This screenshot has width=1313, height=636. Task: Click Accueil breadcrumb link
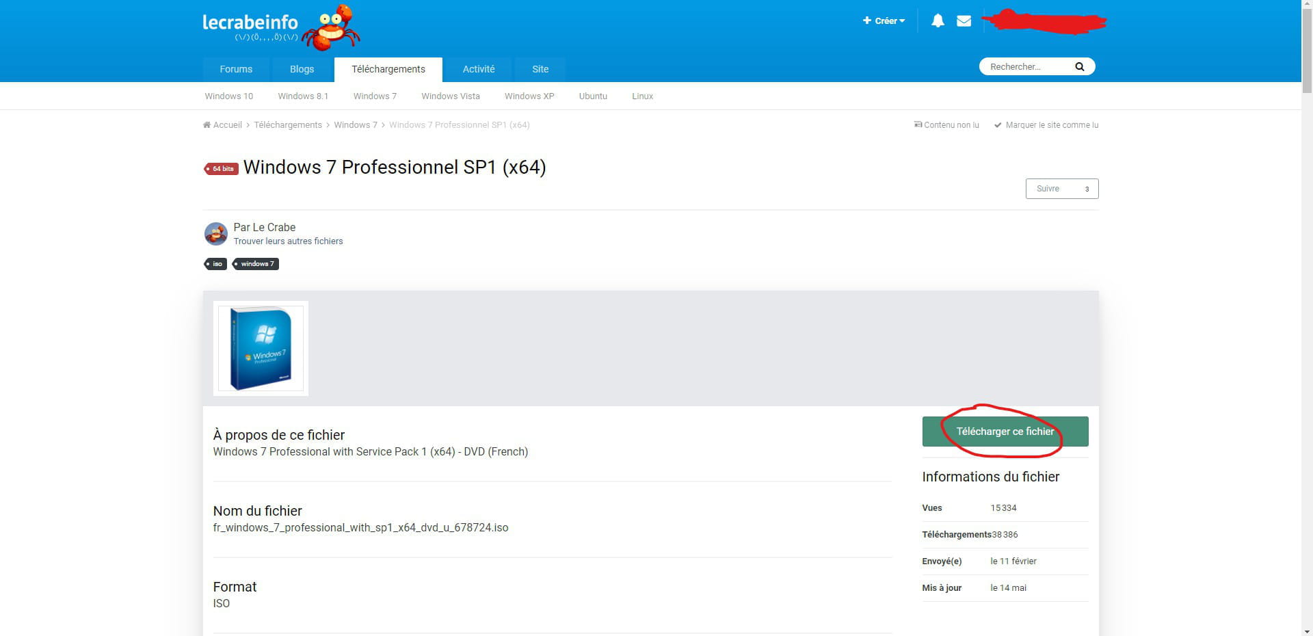(x=228, y=124)
